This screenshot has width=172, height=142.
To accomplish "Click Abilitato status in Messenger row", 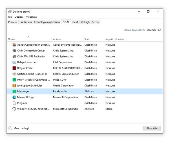I will [x=89, y=91].
